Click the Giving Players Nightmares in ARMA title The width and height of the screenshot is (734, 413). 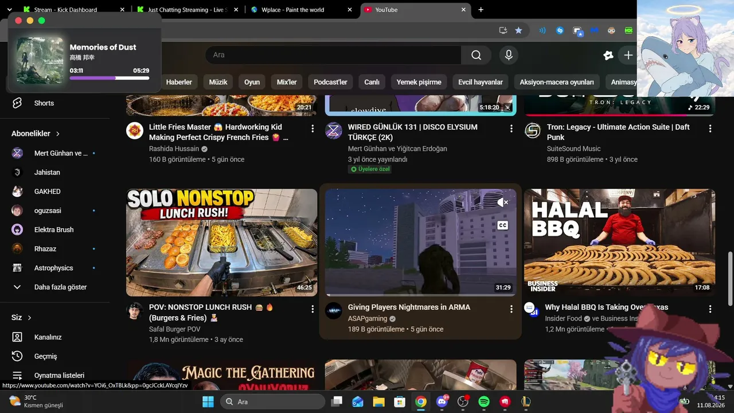[409, 307]
